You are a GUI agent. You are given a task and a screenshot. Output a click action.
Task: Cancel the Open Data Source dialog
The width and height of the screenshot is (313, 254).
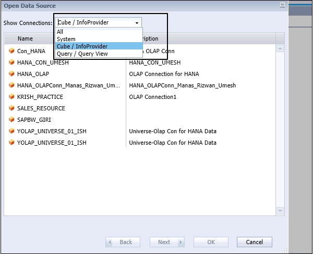point(255,242)
